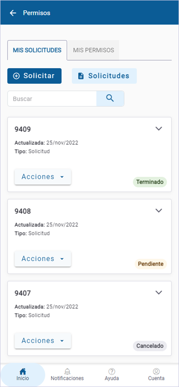Click the magnifying glass search icon
Viewport: 179px width, 387px height.
[x=110, y=98]
